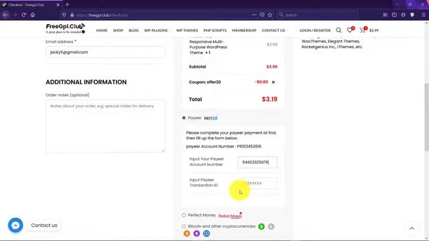Click the Payeer logo image
Viewport: 429px width, 241px height.
[x=210, y=118]
